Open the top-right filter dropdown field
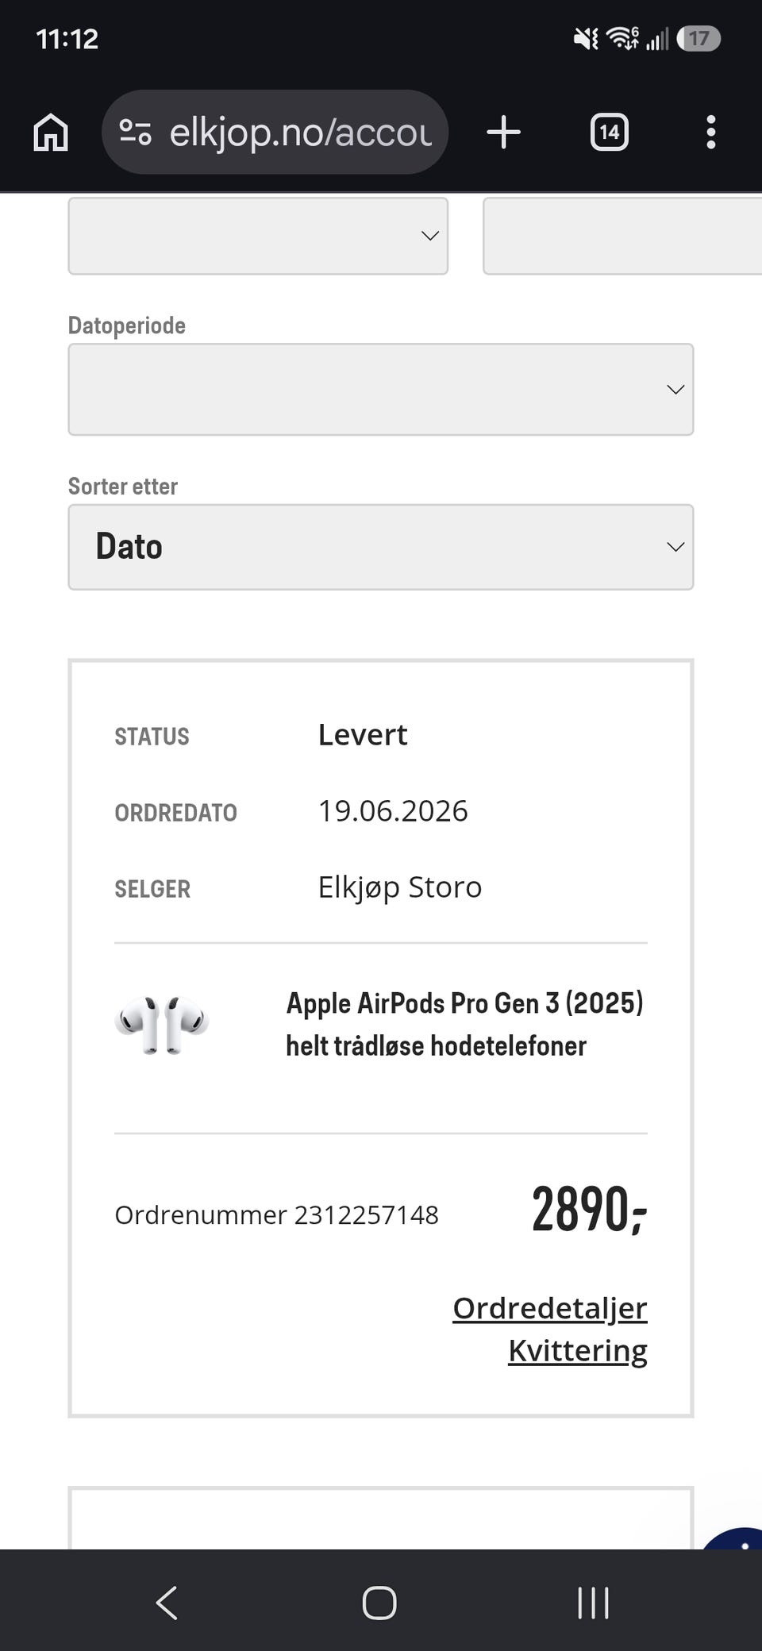 click(x=622, y=236)
